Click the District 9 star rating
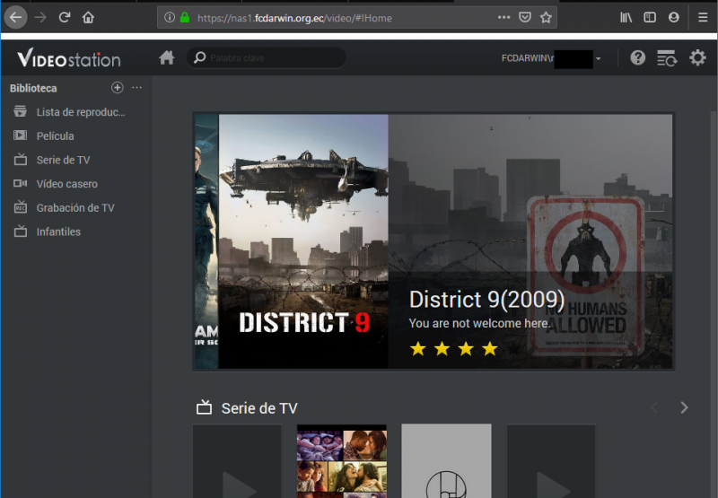The image size is (718, 498). click(x=454, y=349)
